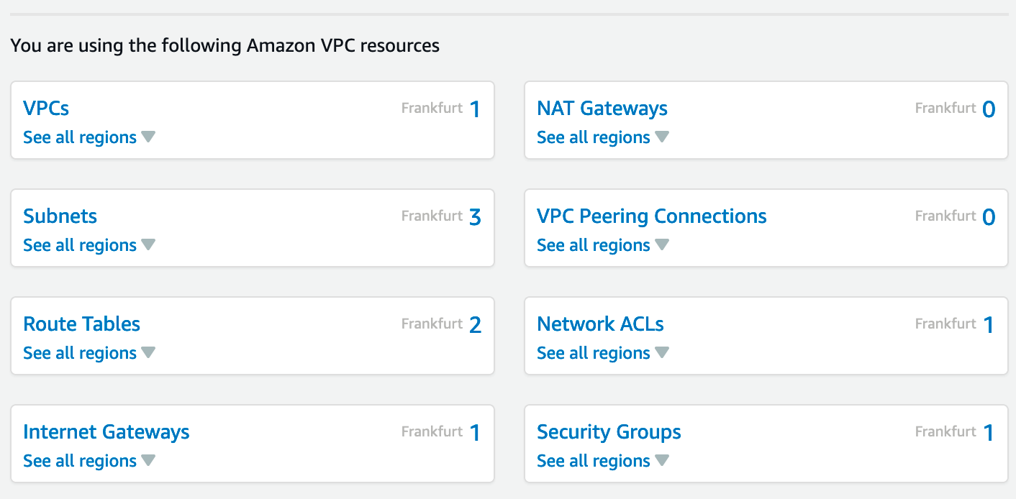Open the Network ACLs link
This screenshot has height=499, width=1016.
600,324
